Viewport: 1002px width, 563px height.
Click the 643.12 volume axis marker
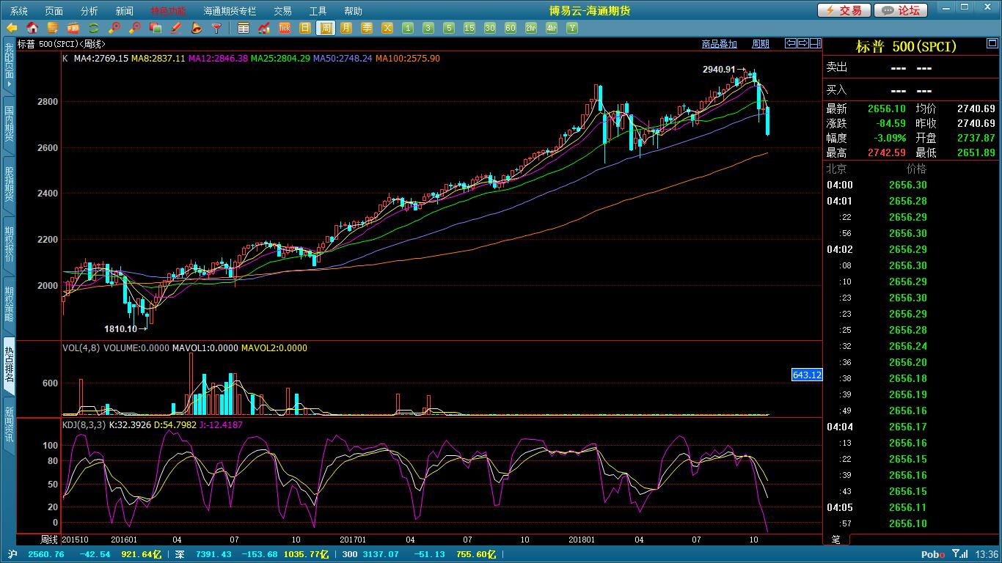[807, 375]
